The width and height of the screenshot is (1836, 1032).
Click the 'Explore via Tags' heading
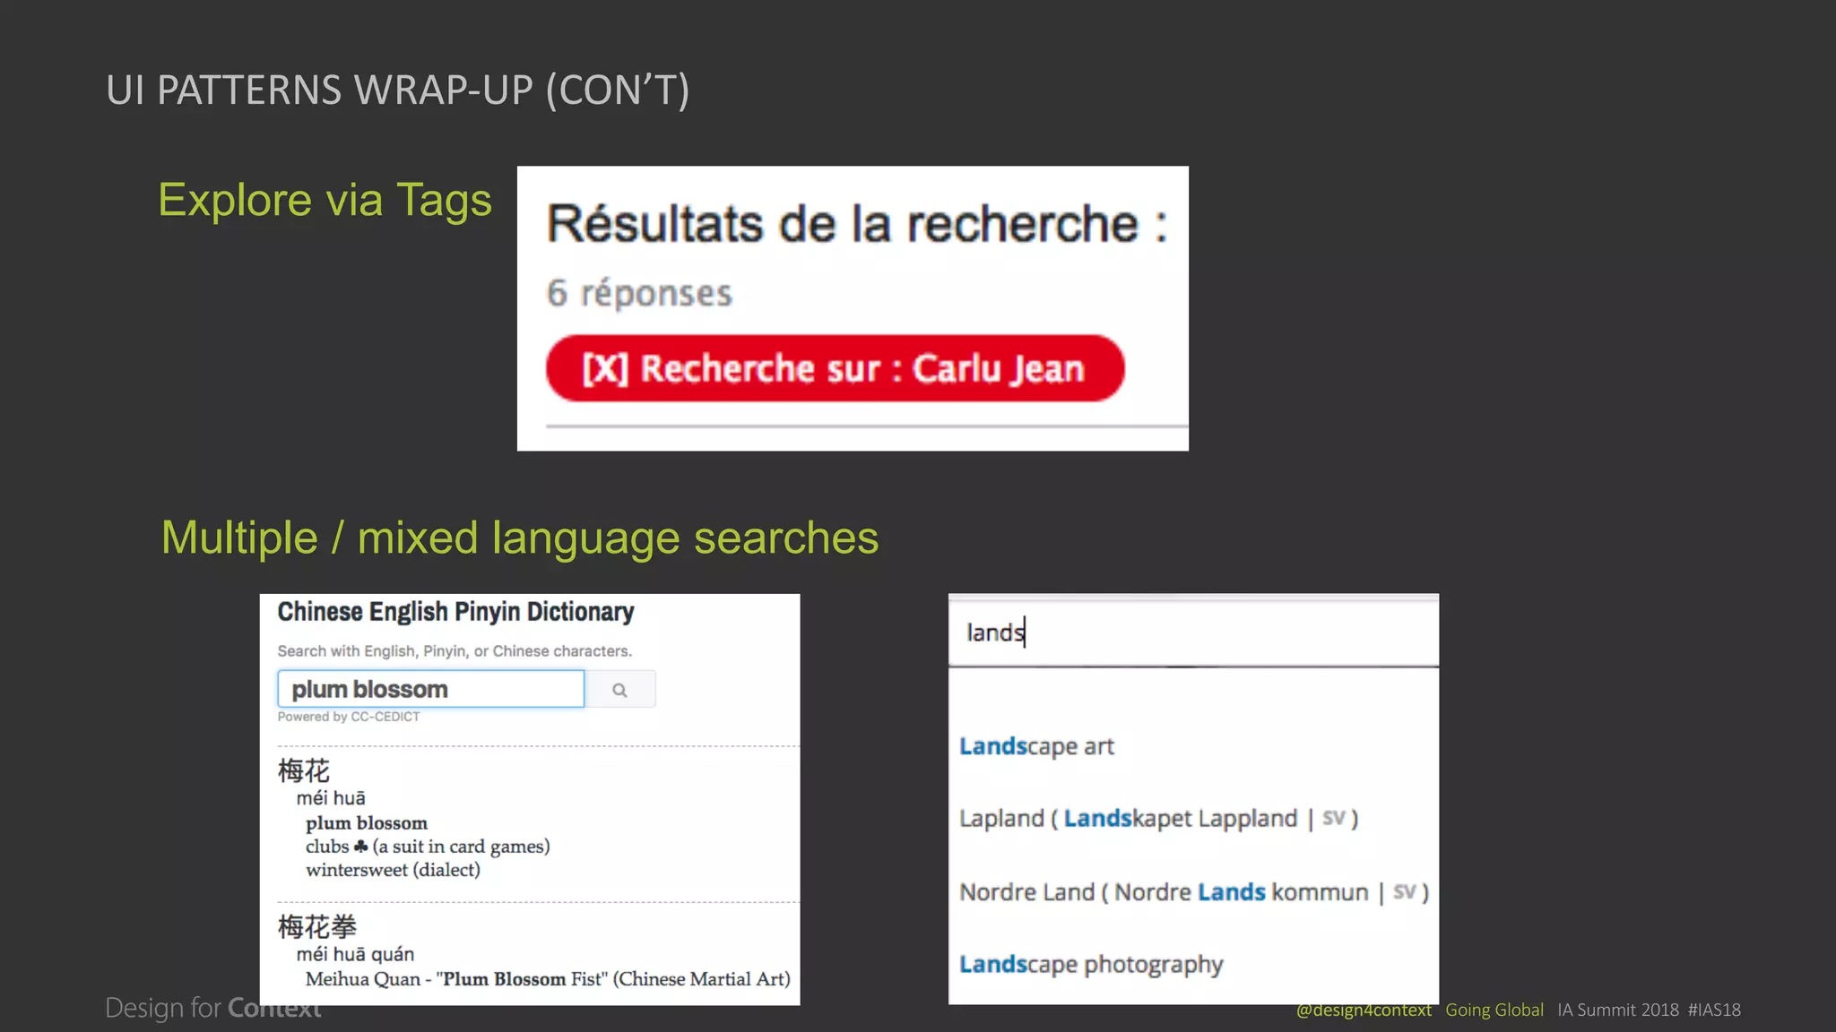(325, 200)
